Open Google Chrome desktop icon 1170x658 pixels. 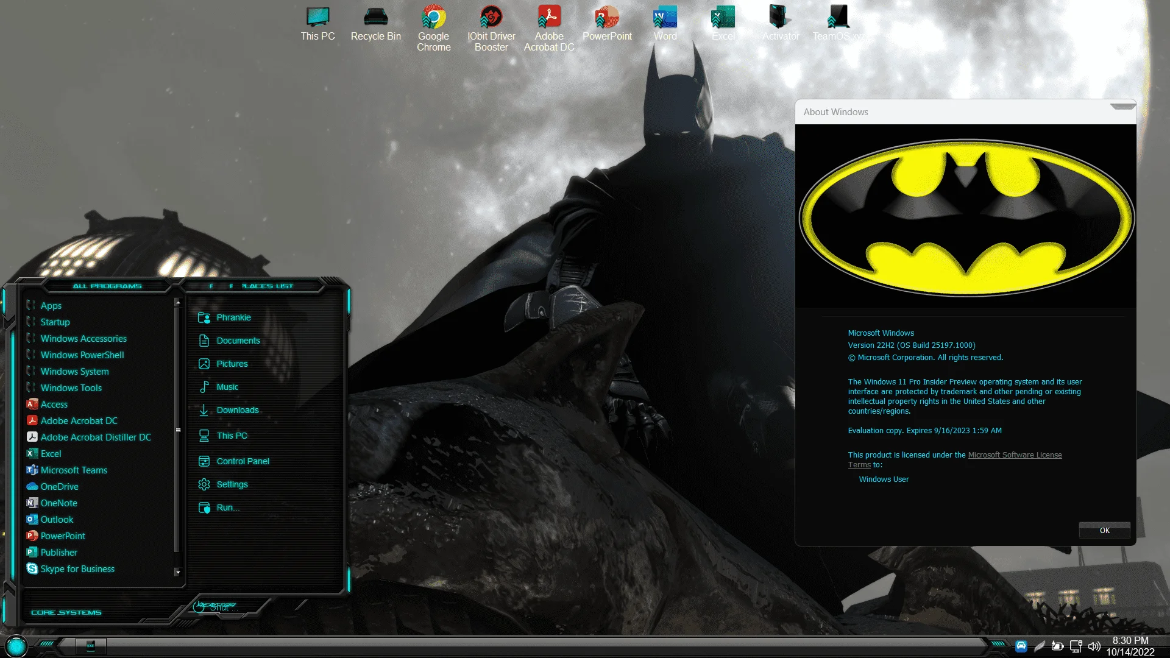[x=433, y=29]
